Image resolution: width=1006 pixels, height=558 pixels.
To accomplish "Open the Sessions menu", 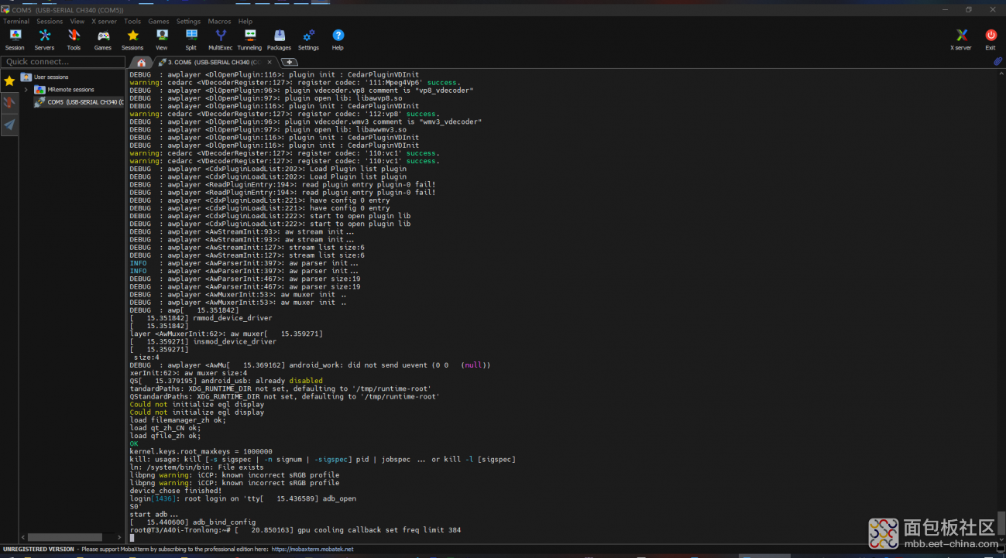I will 50,22.
